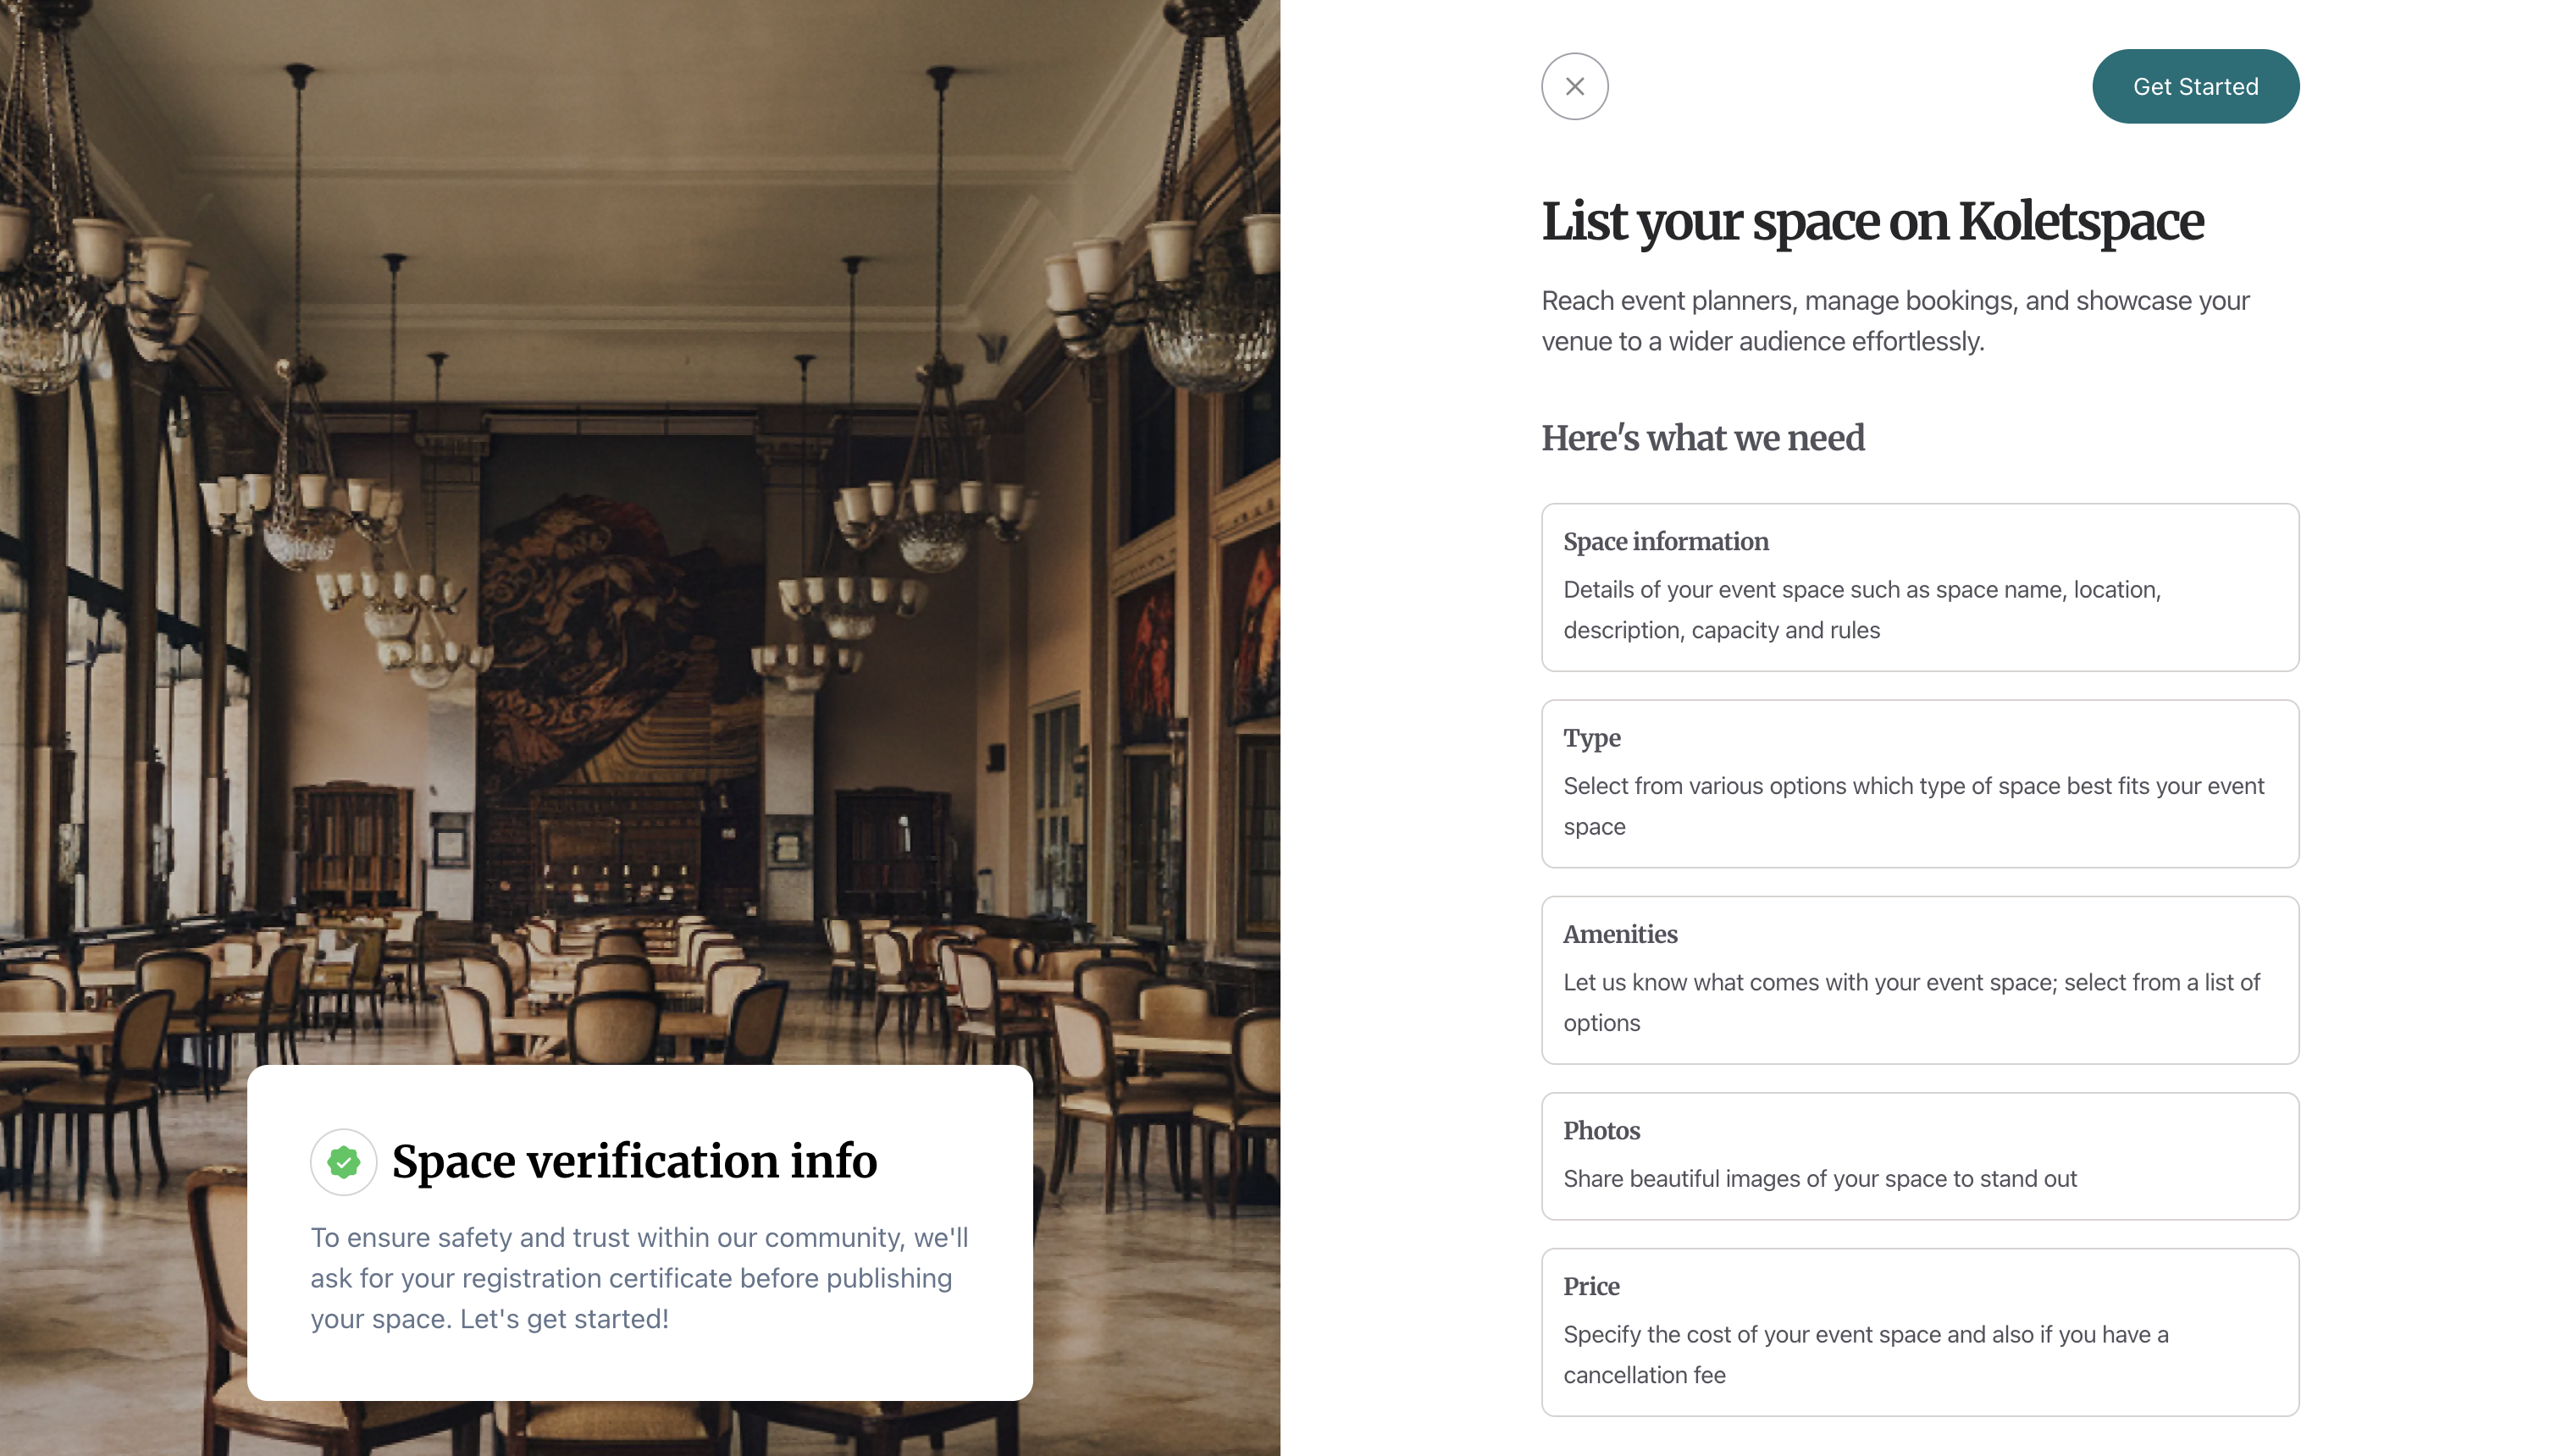Close the listing intro with the X button
The image size is (2561, 1456).
(x=1574, y=86)
